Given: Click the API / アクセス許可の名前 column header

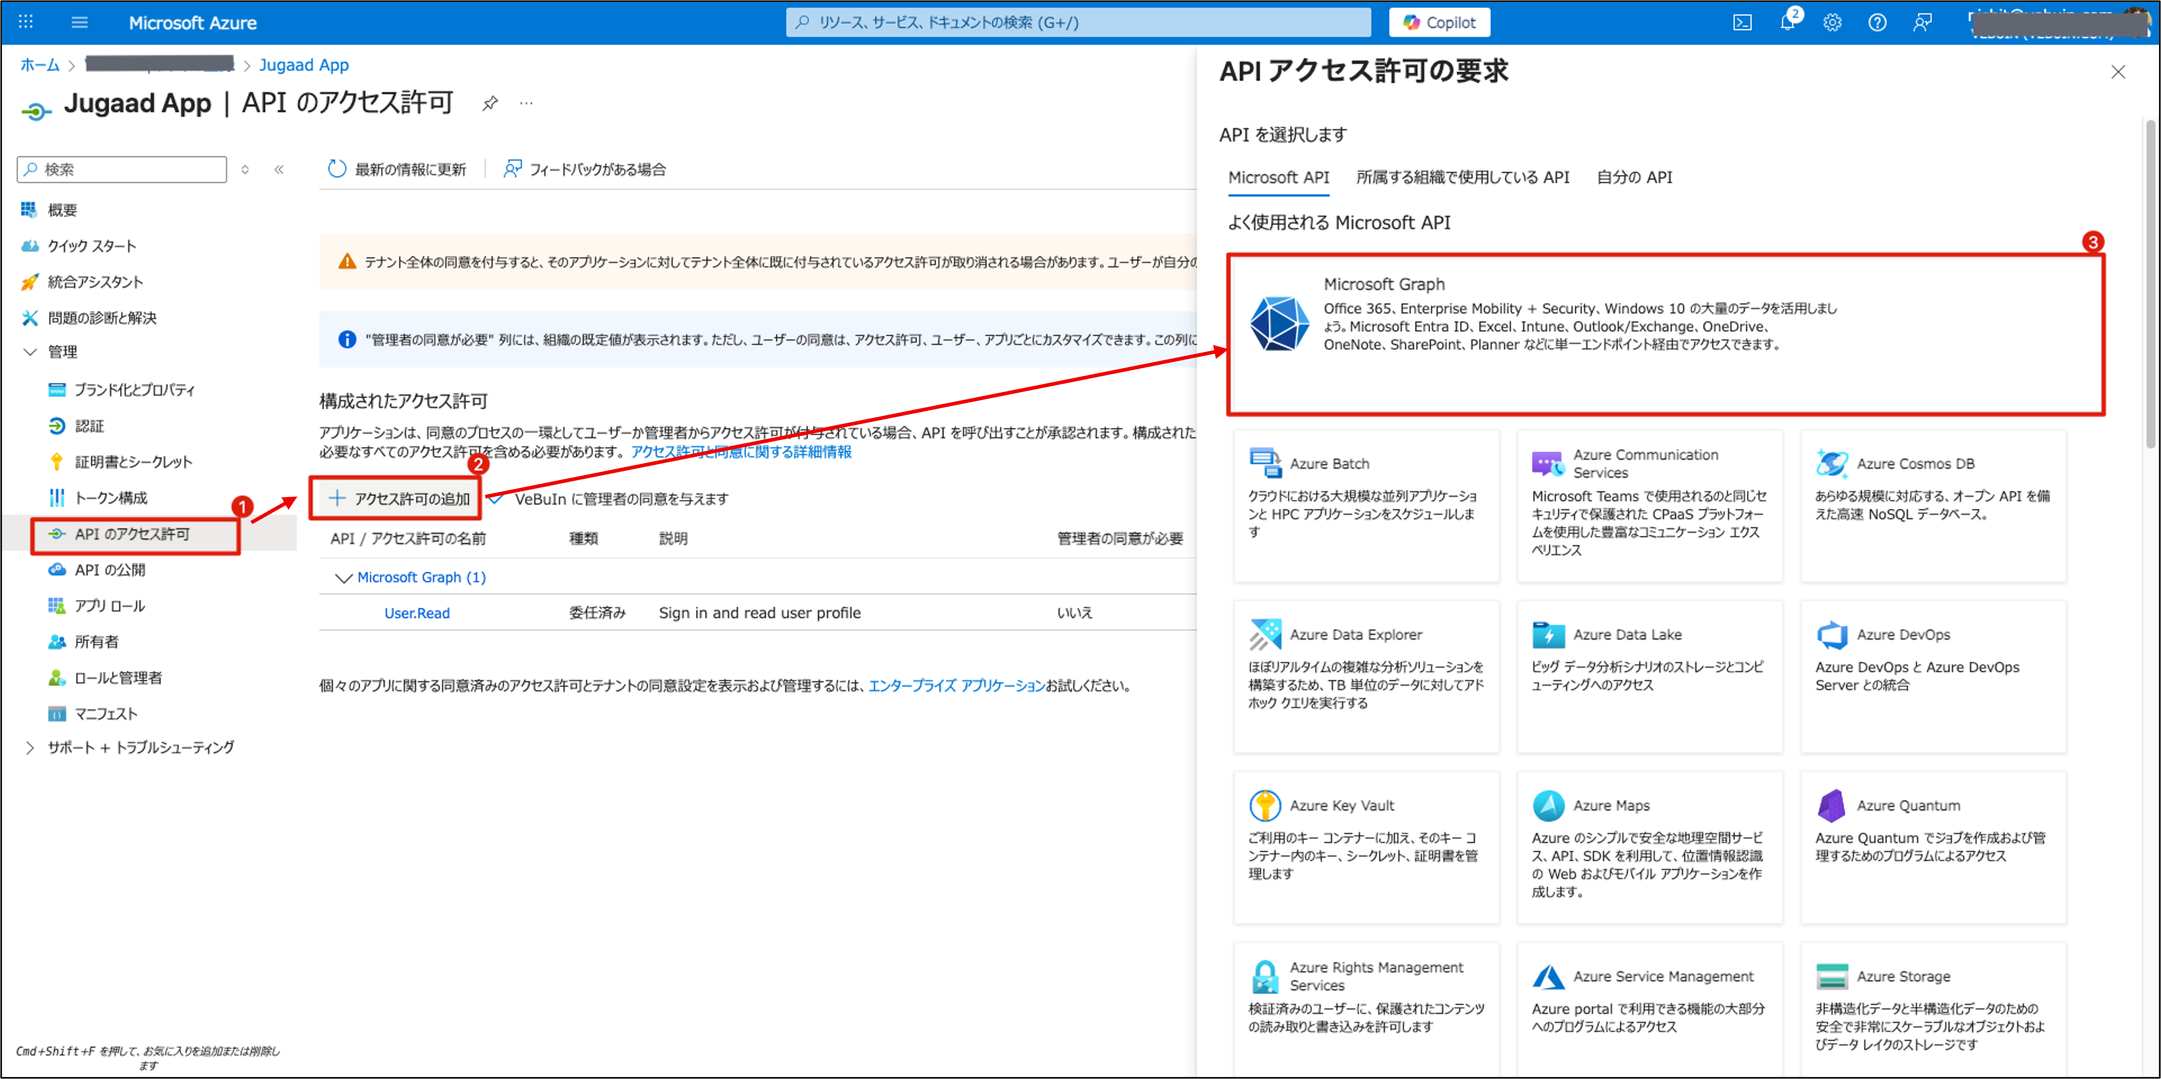Looking at the screenshot, I should pyautogui.click(x=408, y=539).
